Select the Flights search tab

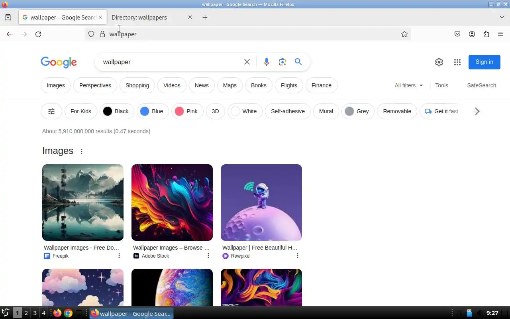pyautogui.click(x=289, y=85)
